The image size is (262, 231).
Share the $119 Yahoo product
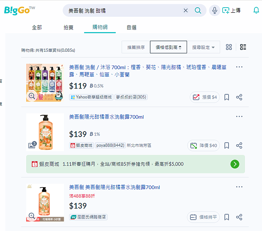pos(239,97)
